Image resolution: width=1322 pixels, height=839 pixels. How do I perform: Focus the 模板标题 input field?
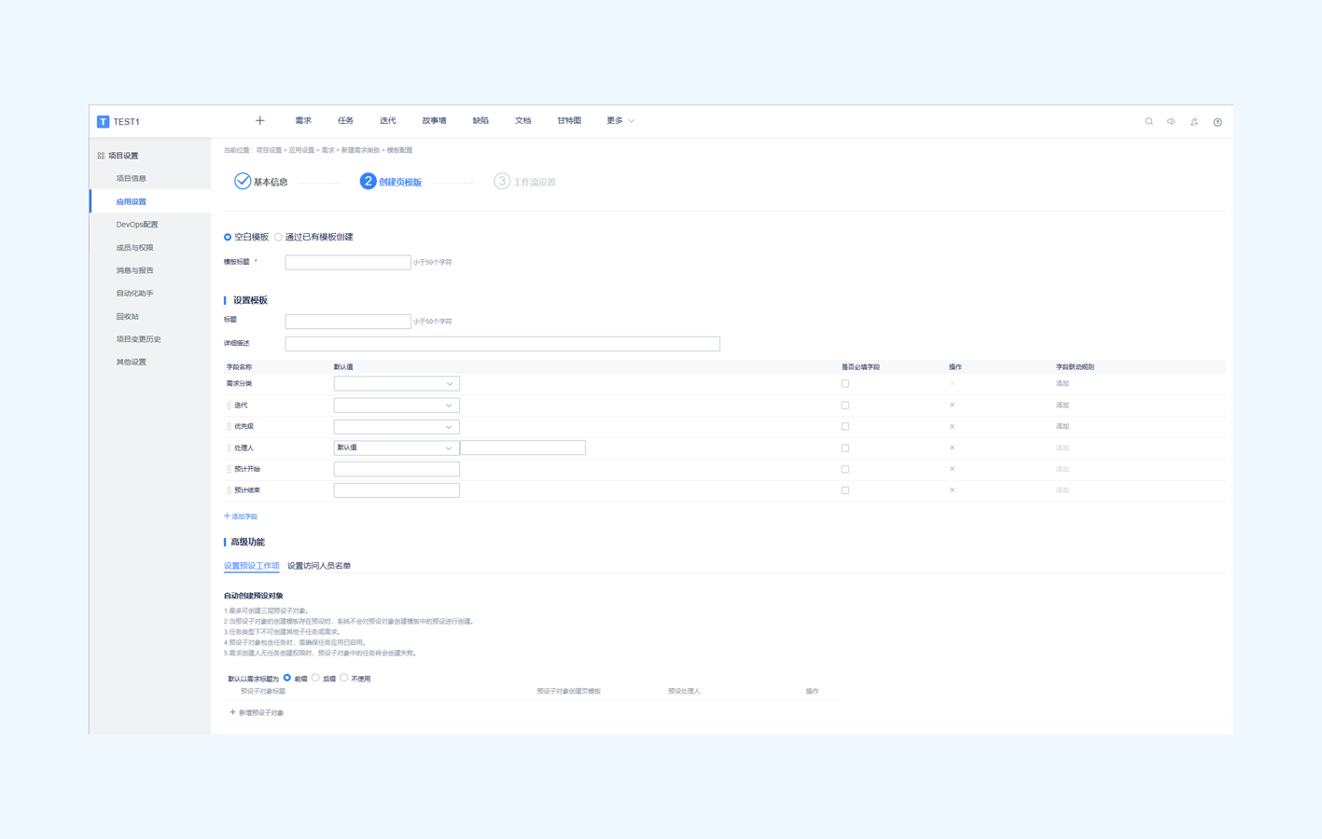(348, 262)
